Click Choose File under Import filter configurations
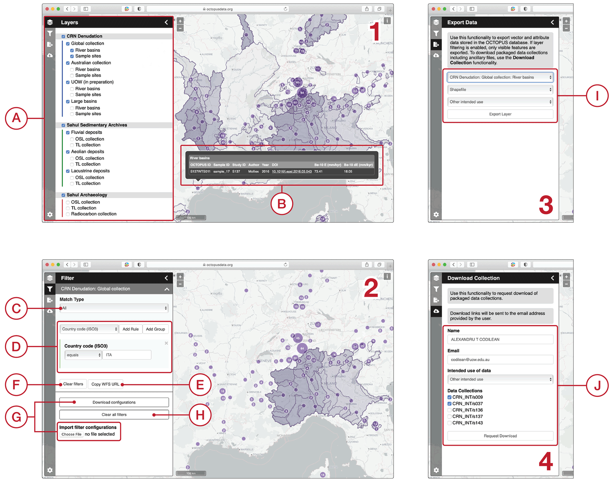 [72, 434]
